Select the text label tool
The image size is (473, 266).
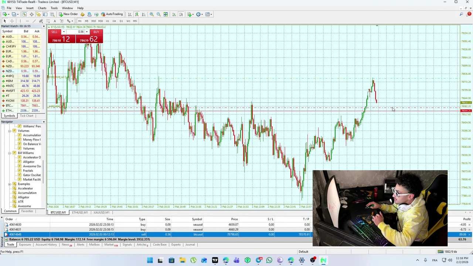pyautogui.click(x=62, y=21)
